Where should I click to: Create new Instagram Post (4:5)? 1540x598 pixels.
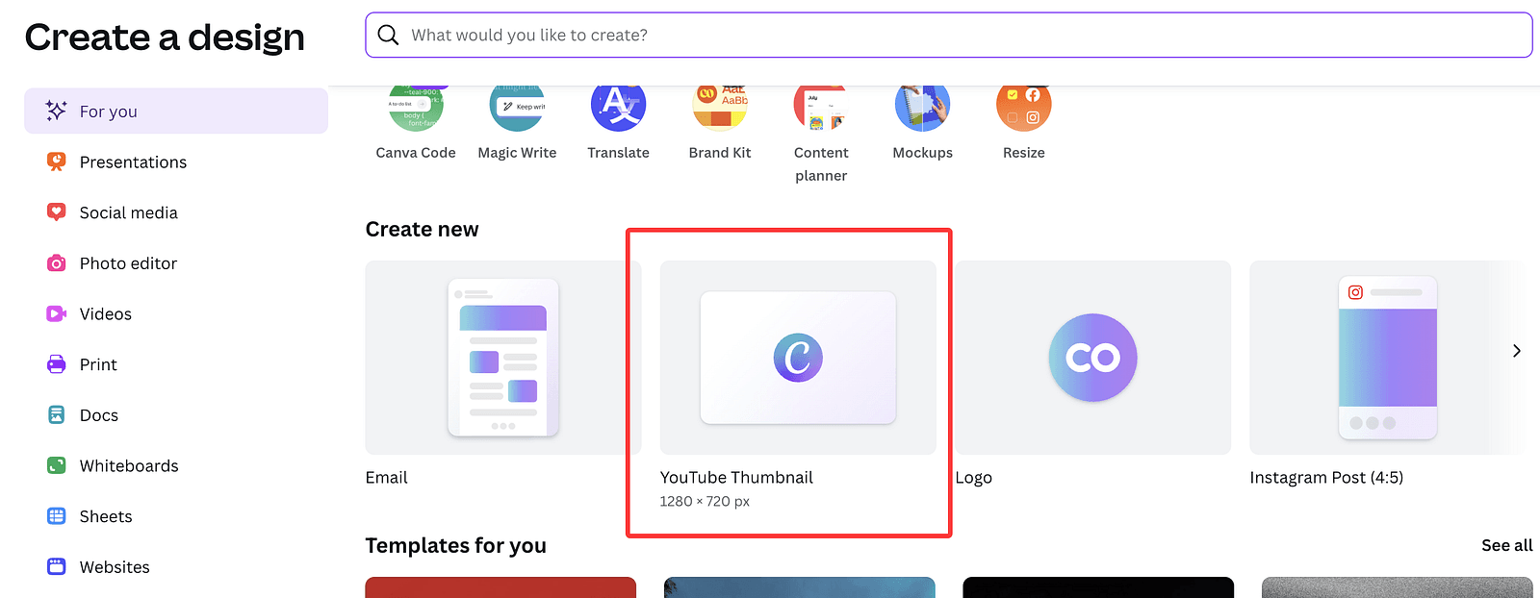pyautogui.click(x=1386, y=358)
